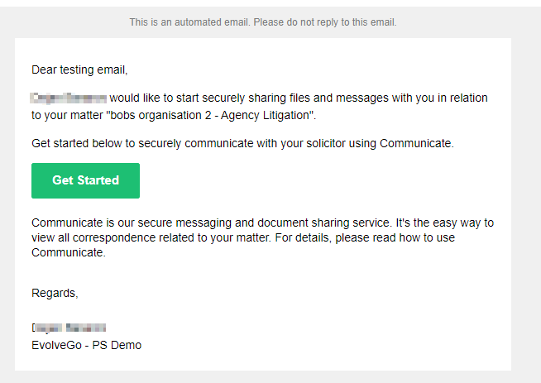Image resolution: width=541 pixels, height=383 pixels.
Task: Click the blurred signature name below Regards
Action: click(x=69, y=328)
